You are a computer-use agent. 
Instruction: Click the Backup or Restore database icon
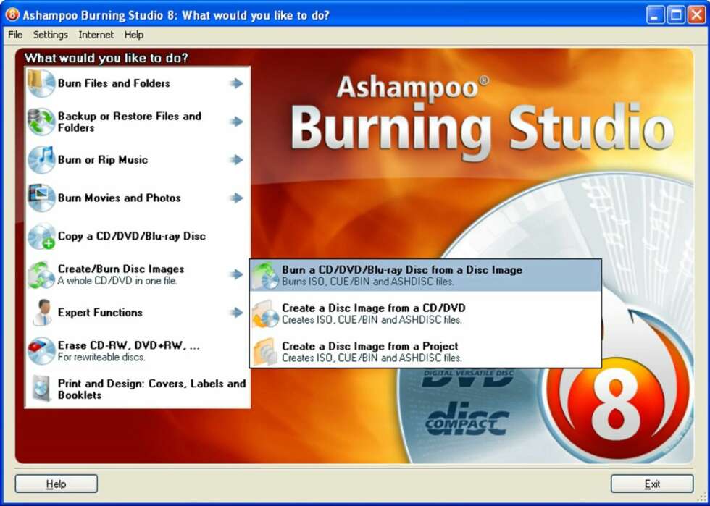(41, 122)
